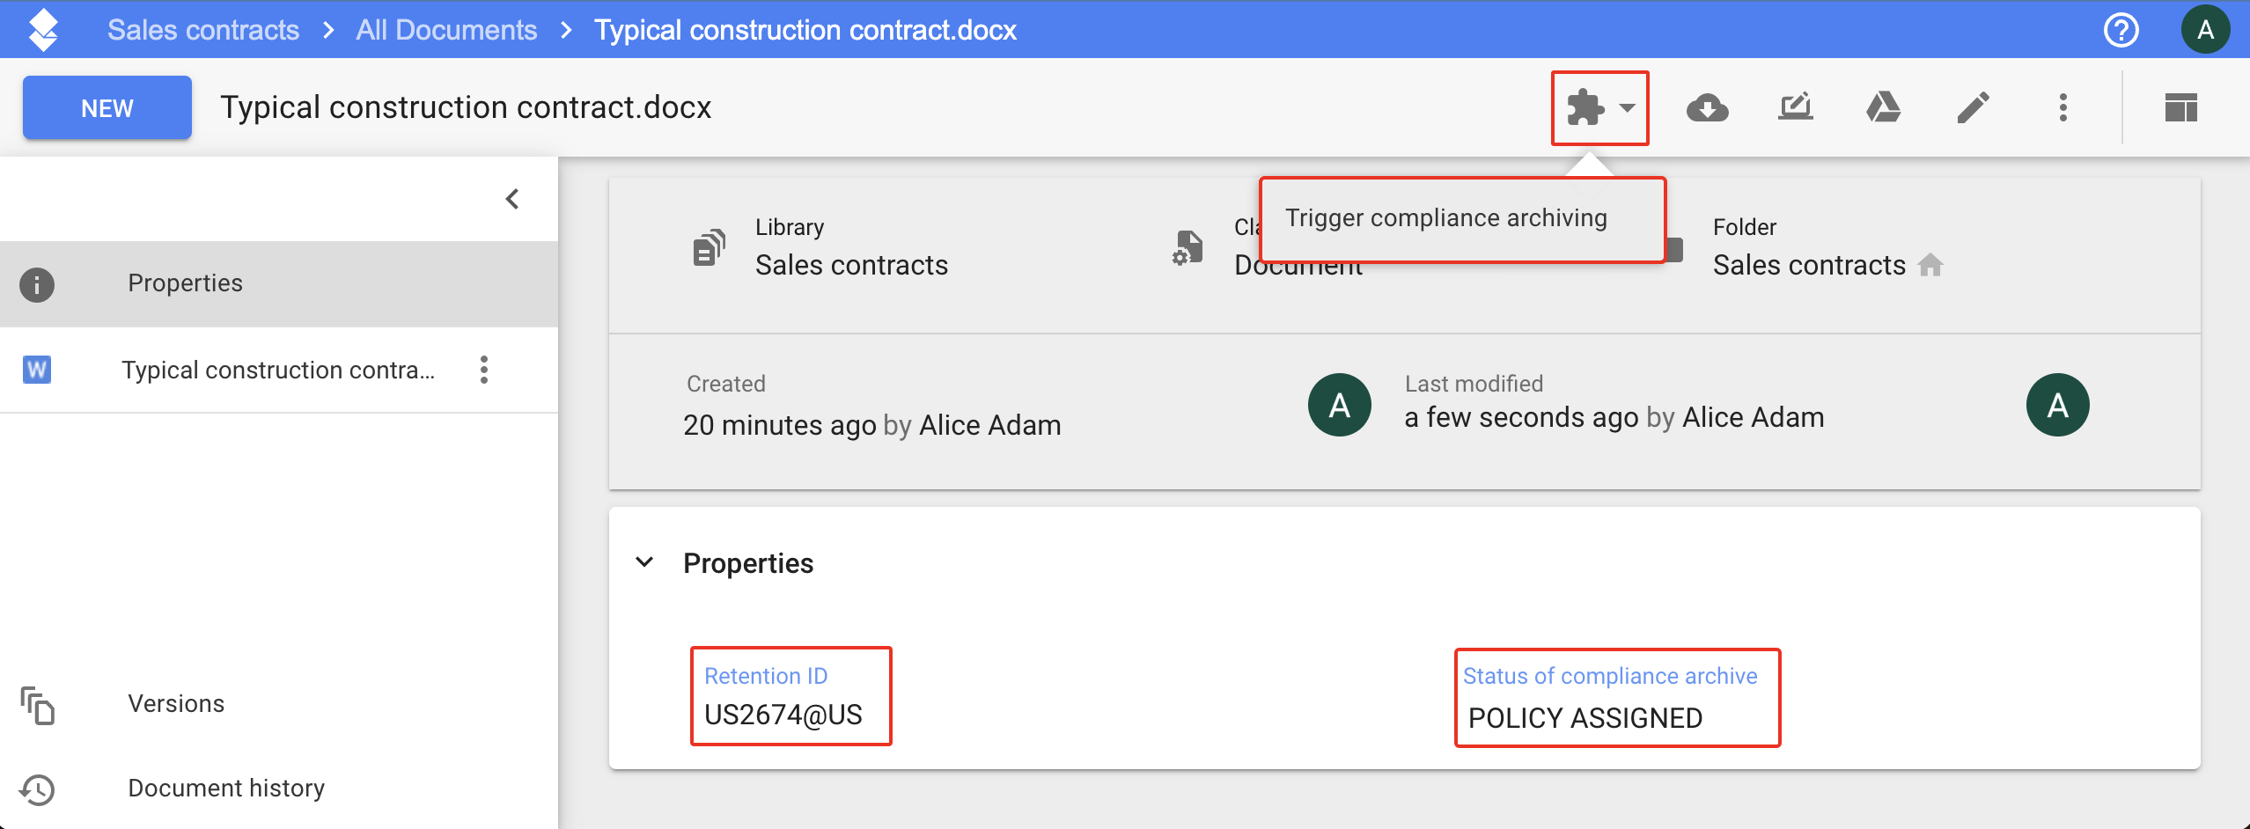This screenshot has width=2250, height=829.
Task: Open Document history in sidebar
Action: coord(226,789)
